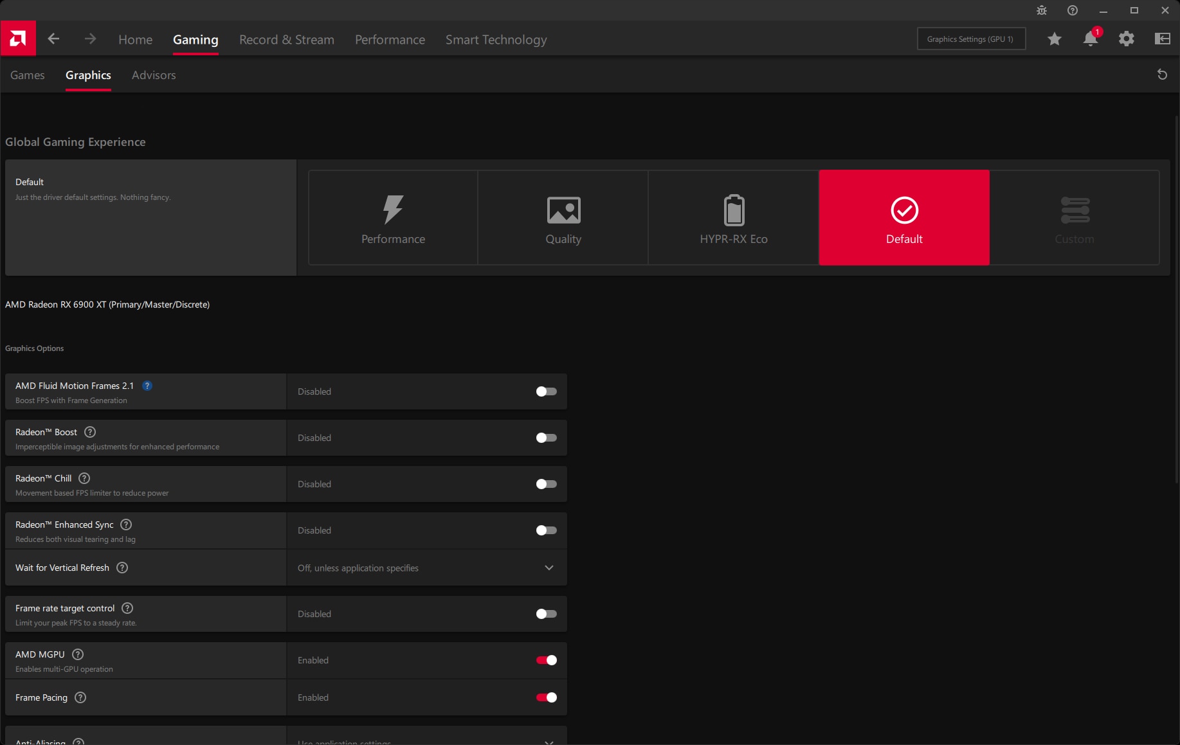Open the Gaming tab
Image resolution: width=1180 pixels, height=745 pixels.
point(195,39)
